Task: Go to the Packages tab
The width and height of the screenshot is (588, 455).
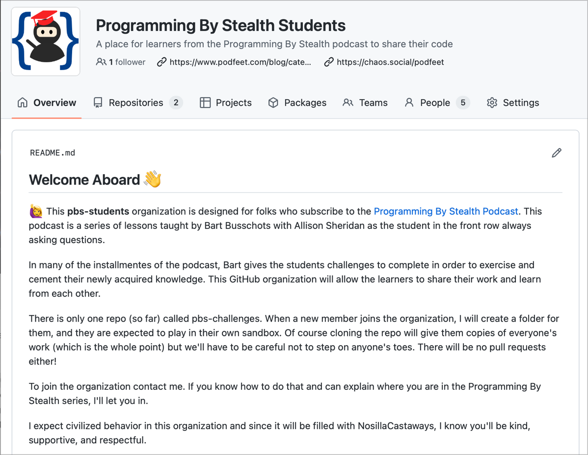Action: [297, 102]
